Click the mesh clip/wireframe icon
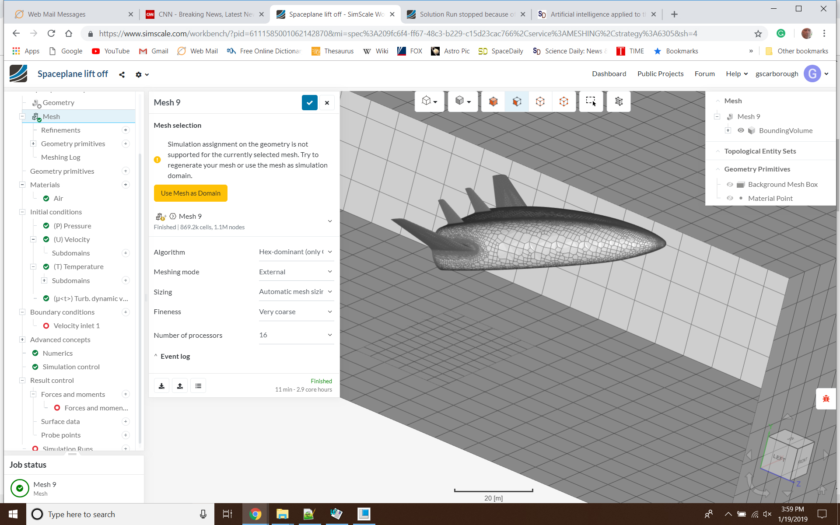This screenshot has width=840, height=525. pos(619,101)
